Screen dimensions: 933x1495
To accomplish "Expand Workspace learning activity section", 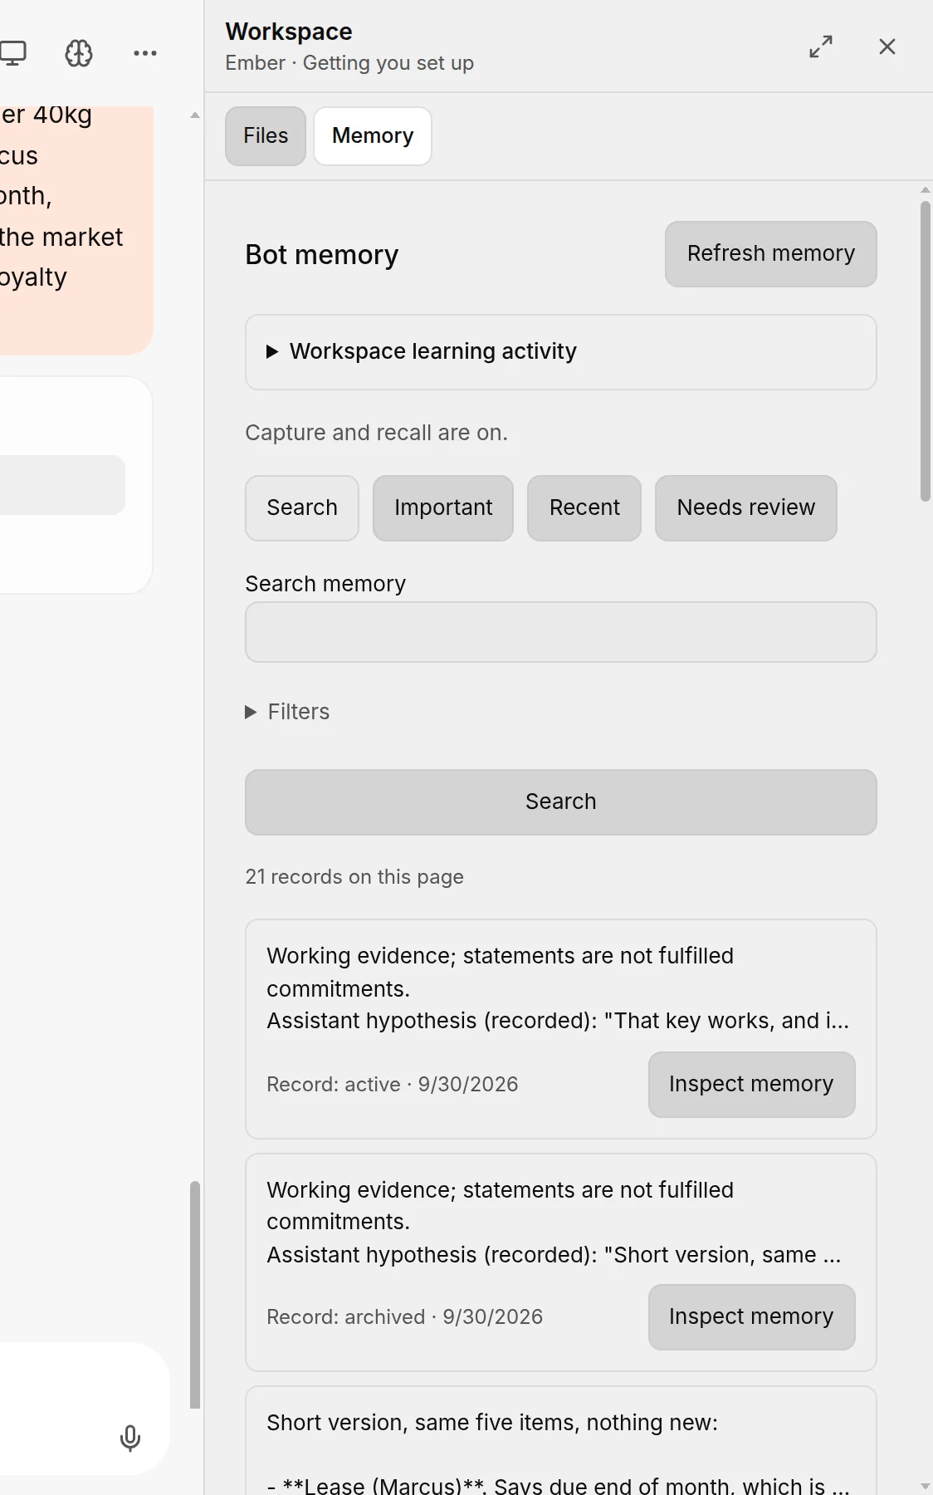I will 561,352.
